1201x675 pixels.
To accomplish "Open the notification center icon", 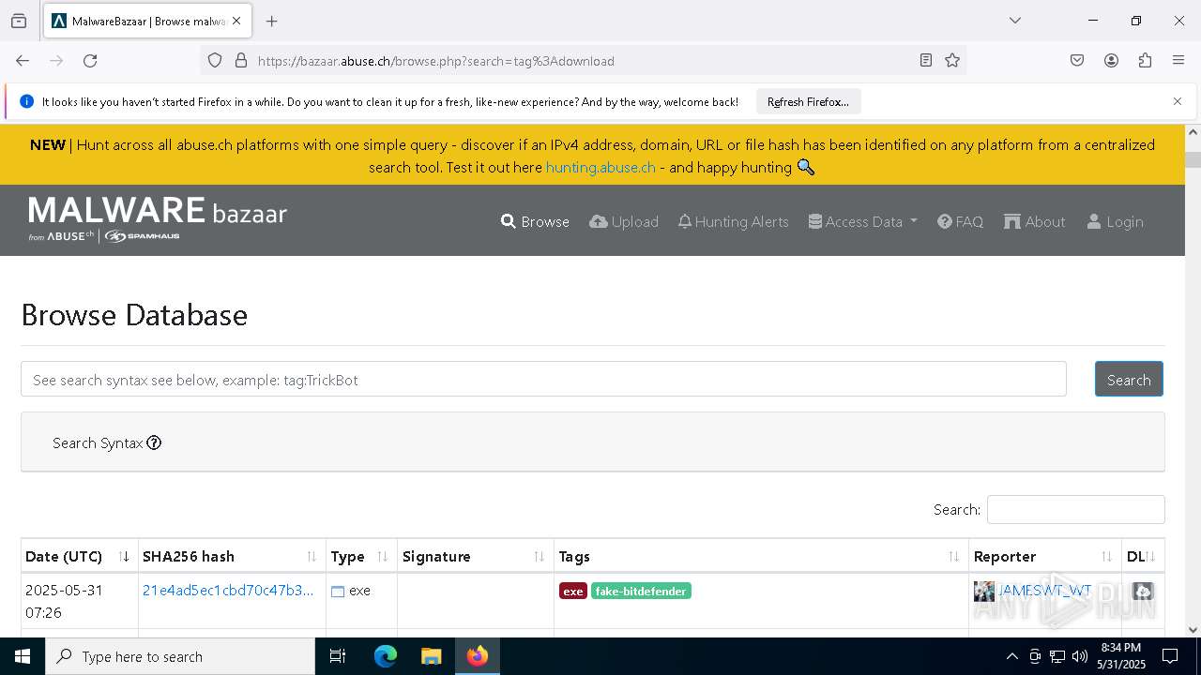I will pos(1170,656).
